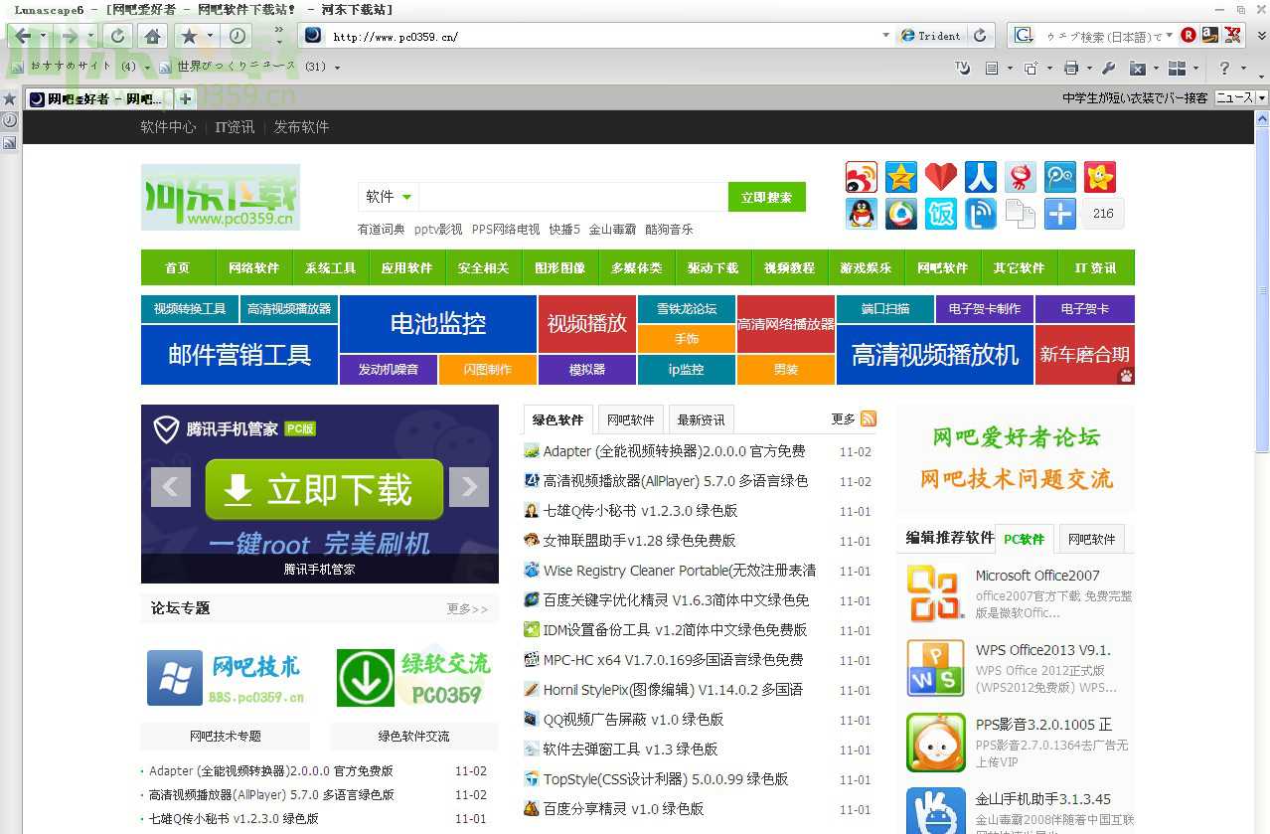Refresh the page with reload icon
The image size is (1270, 834).
(x=117, y=36)
